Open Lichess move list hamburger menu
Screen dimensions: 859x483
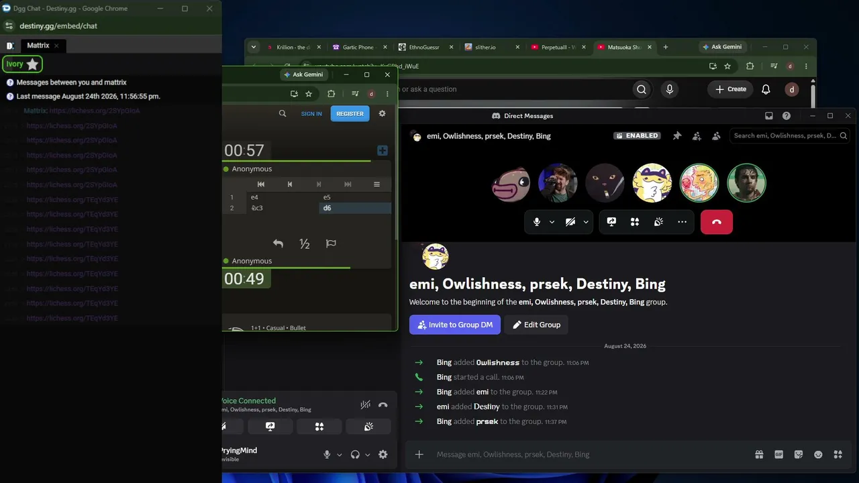(x=376, y=184)
